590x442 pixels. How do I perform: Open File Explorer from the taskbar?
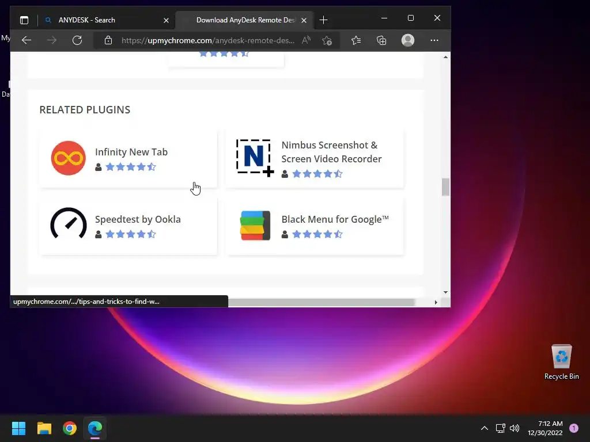(44, 428)
